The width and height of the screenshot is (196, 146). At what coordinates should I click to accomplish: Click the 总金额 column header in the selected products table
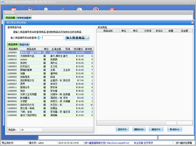pyautogui.click(x=185, y=31)
